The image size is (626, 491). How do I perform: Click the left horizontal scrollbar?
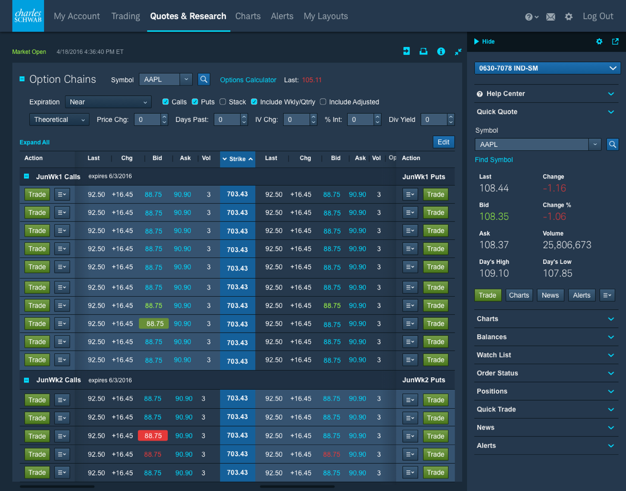[57, 487]
